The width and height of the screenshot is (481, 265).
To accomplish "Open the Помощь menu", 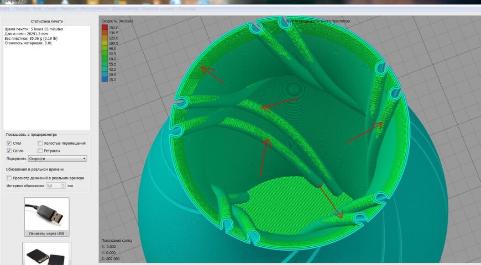I will point(187,9).
